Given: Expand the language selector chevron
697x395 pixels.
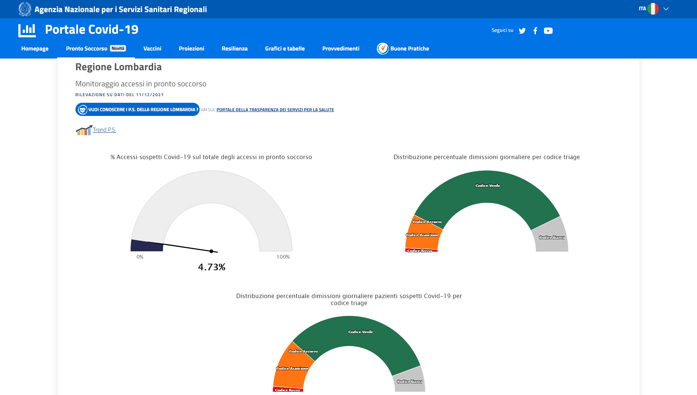Looking at the screenshot, I should pos(666,9).
